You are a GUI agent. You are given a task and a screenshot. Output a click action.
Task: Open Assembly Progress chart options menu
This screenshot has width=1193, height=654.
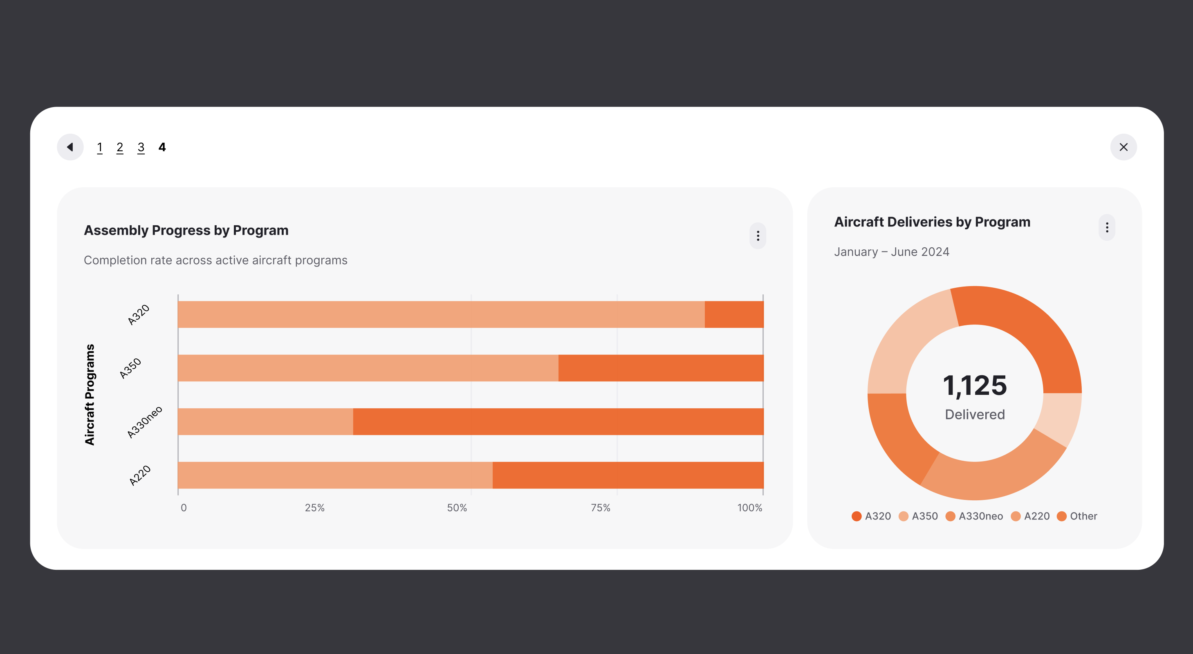tap(758, 236)
